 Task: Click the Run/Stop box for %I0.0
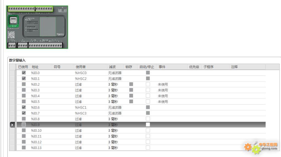(x=148, y=73)
